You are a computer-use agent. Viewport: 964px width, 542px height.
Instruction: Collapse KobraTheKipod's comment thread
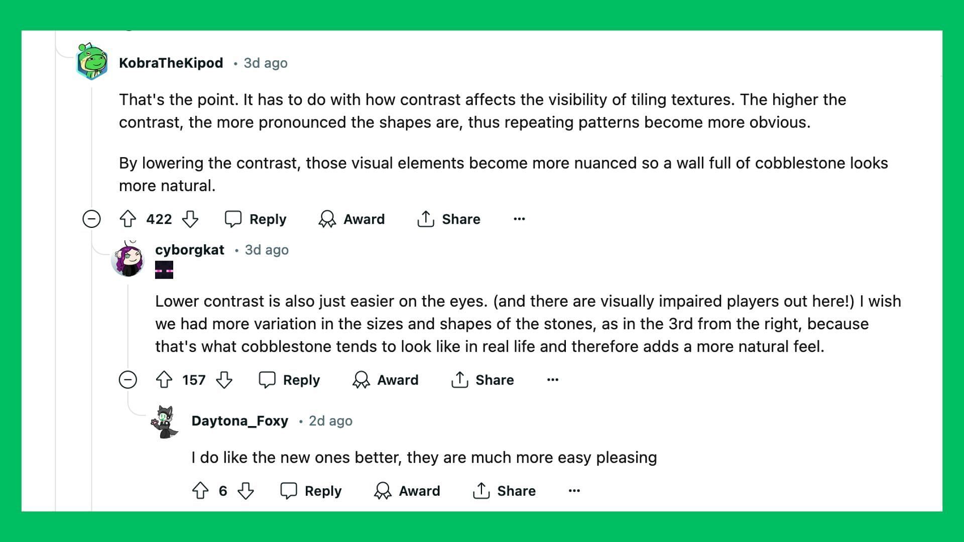point(91,219)
